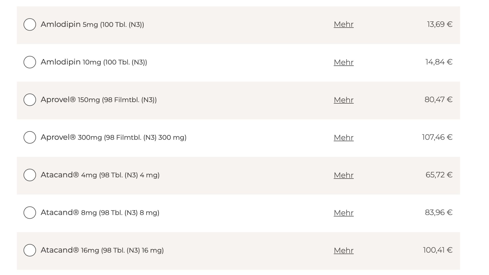Click Mehr next to Atacand 8mg
Viewport: 489px width, 275px height.
coord(344,213)
